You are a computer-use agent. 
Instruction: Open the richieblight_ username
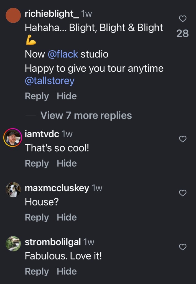click(52, 14)
